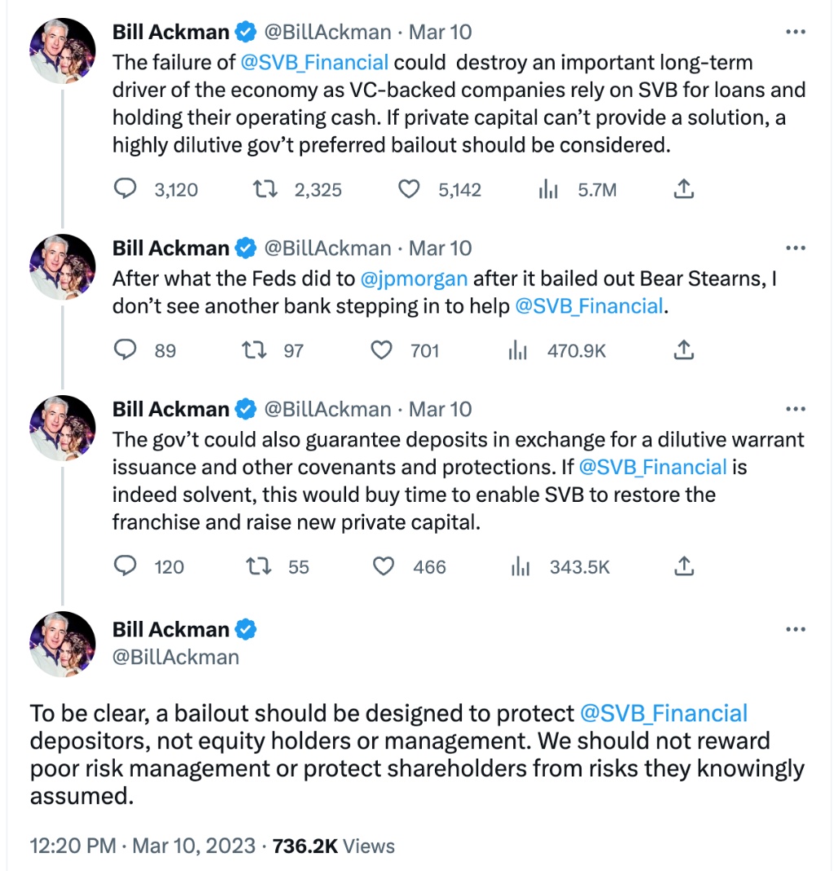Like the tweet with 466 likes
The width and height of the screenshot is (834, 871).
point(383,566)
